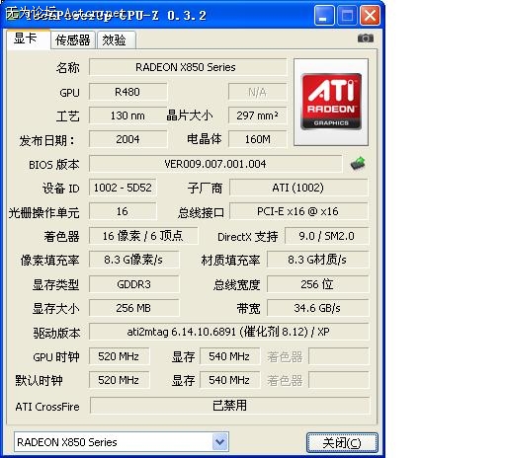Image resolution: width=506 pixels, height=458 pixels.
Task: Click the device ID 1002 - 5D52 field
Action: point(123,188)
